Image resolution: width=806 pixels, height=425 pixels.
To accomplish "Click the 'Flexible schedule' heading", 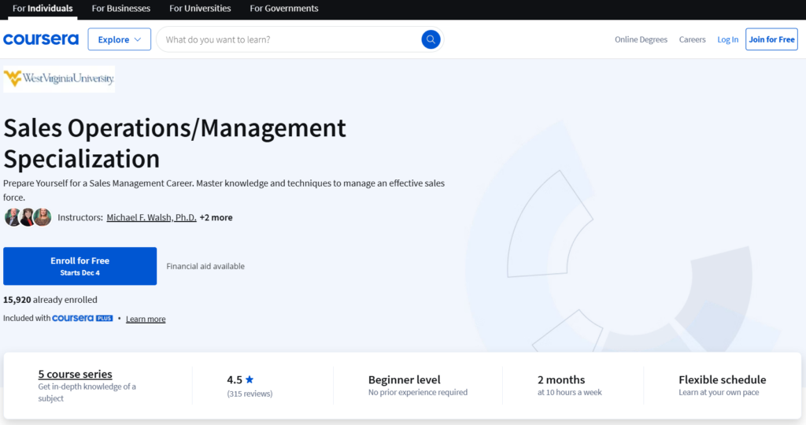I will 722,380.
